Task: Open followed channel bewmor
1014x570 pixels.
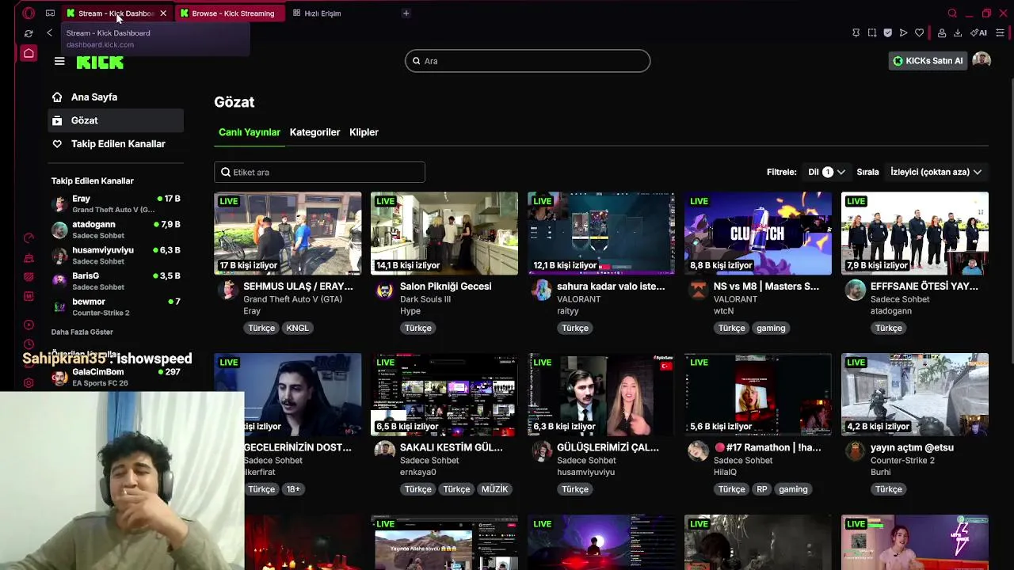Action: pos(116,306)
